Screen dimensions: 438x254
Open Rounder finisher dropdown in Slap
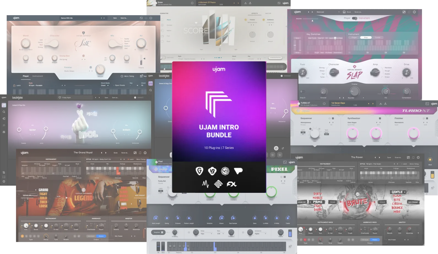(x=356, y=98)
